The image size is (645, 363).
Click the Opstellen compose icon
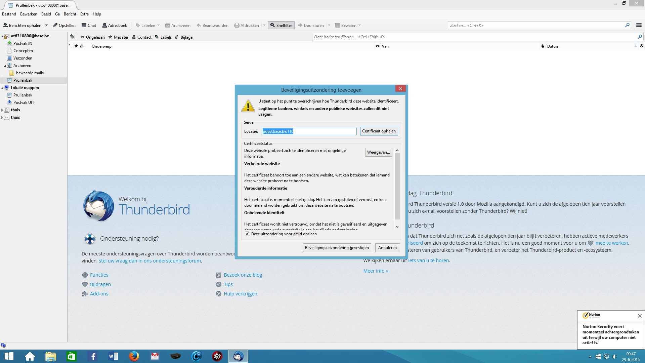click(x=55, y=25)
